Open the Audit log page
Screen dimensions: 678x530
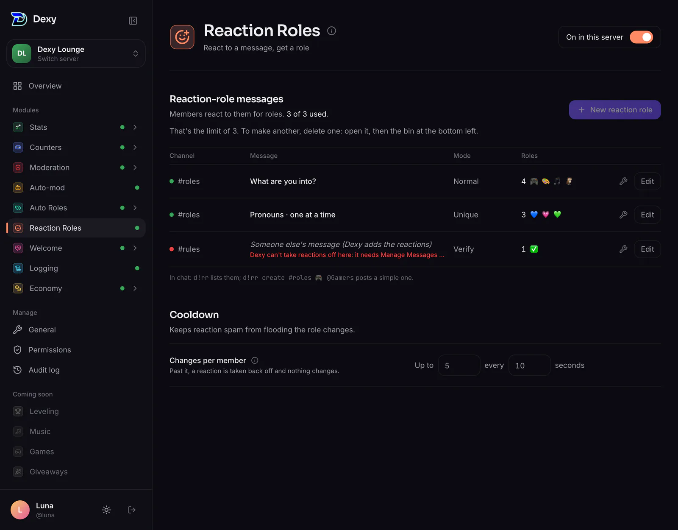[76, 370]
